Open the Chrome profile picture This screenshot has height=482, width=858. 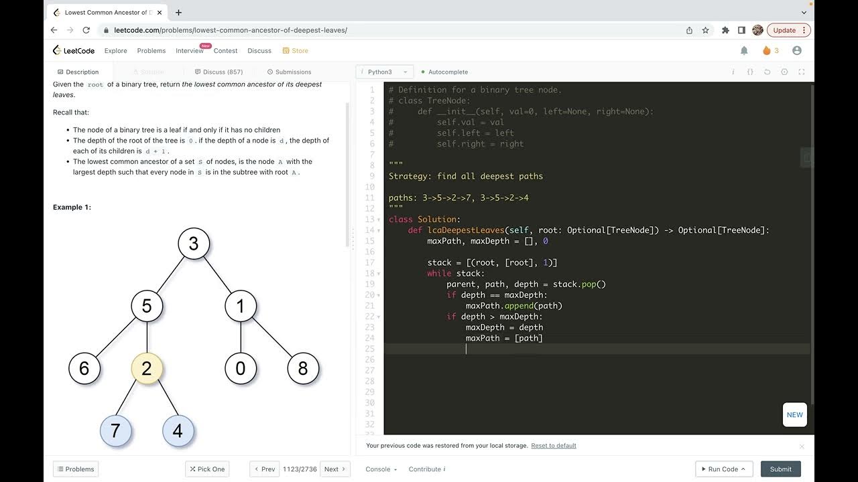tap(758, 30)
